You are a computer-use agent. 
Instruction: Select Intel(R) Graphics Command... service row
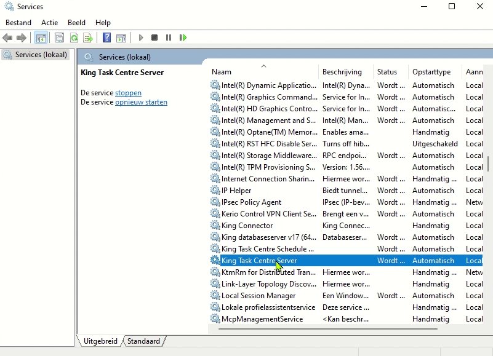(x=346, y=97)
